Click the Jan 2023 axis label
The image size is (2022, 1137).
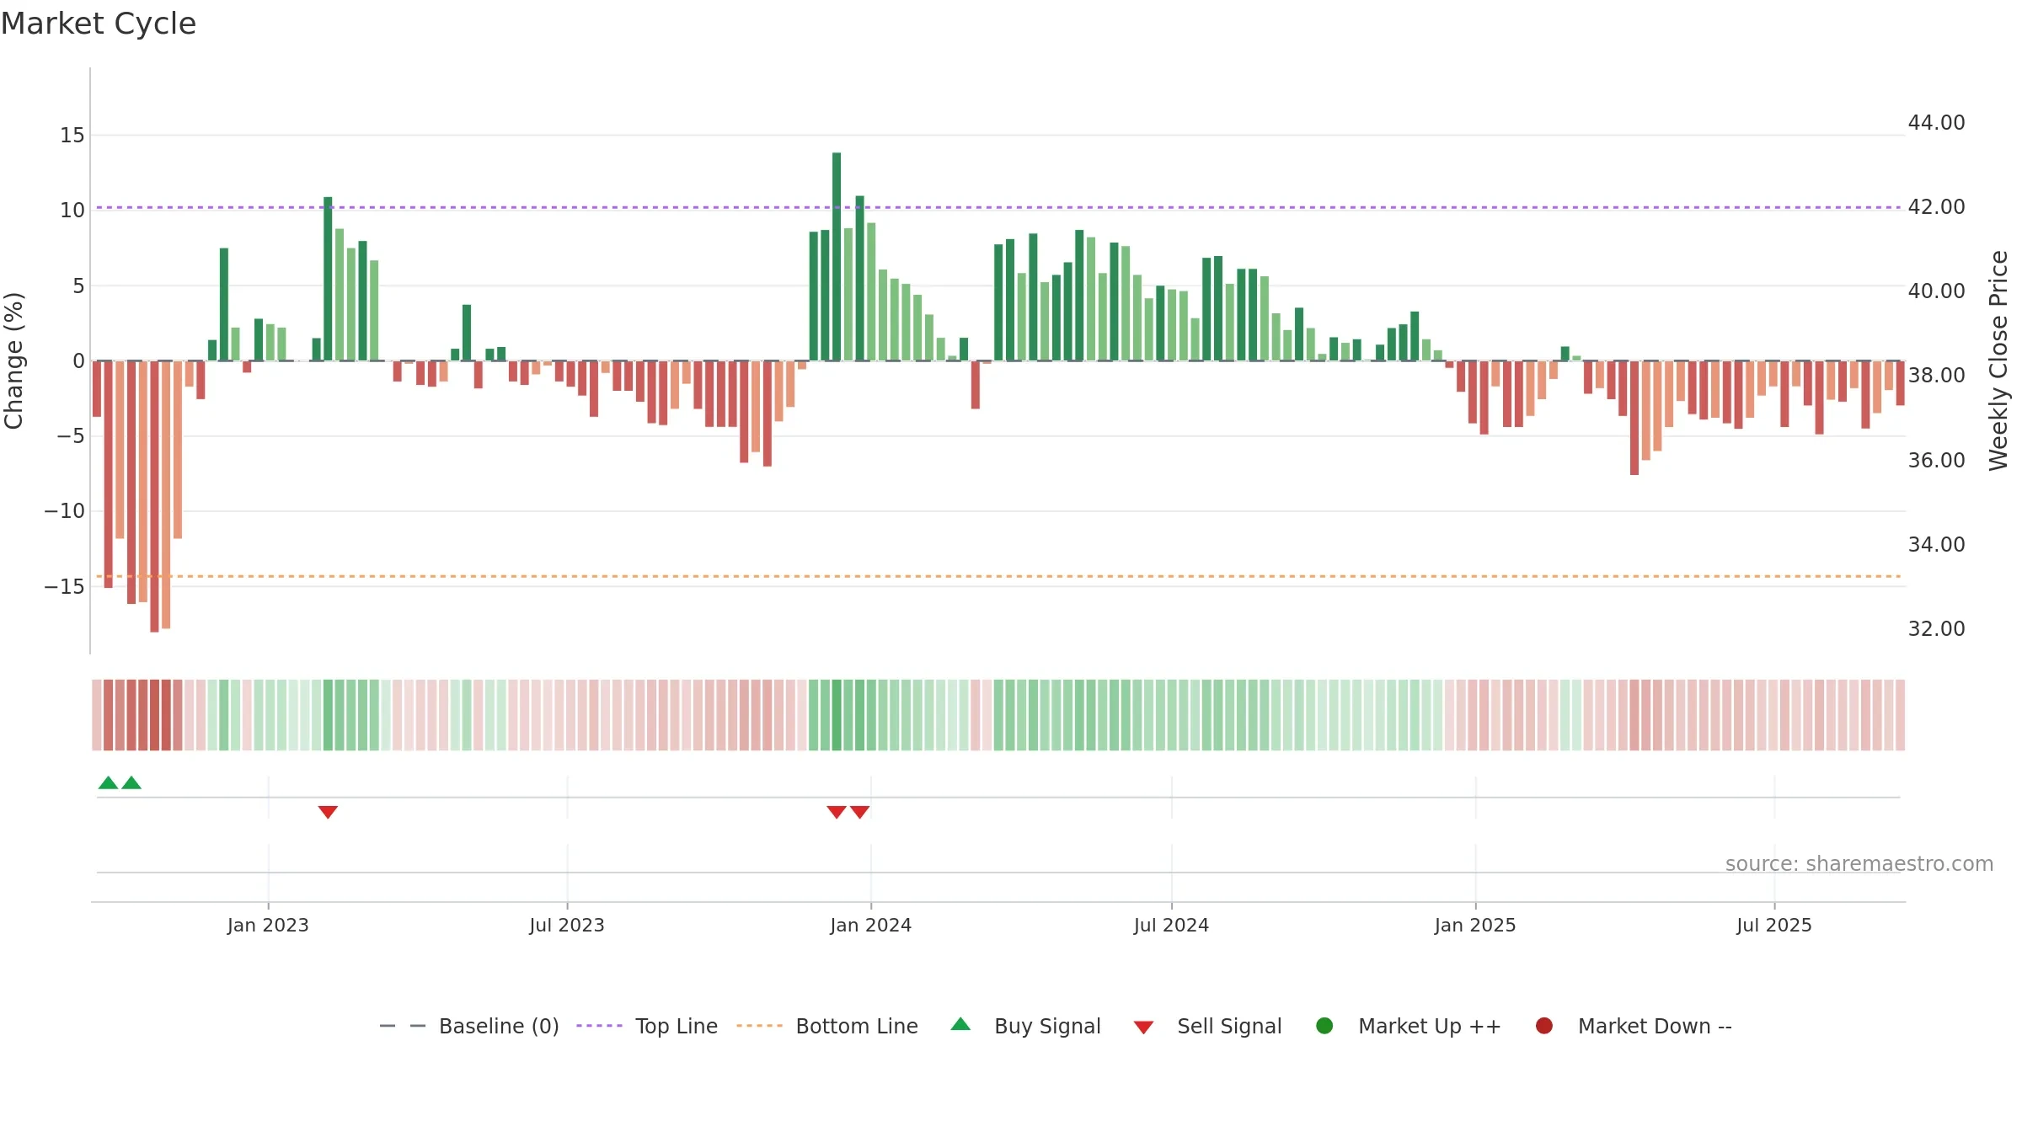[268, 925]
